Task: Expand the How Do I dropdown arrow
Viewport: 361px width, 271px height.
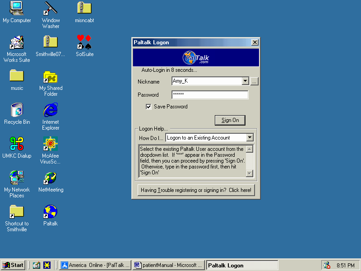Action: coord(250,138)
